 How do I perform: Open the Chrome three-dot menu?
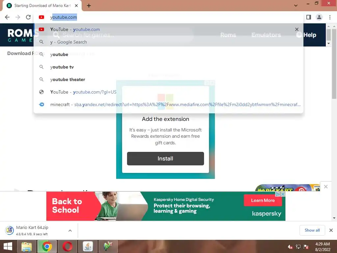coord(330,17)
